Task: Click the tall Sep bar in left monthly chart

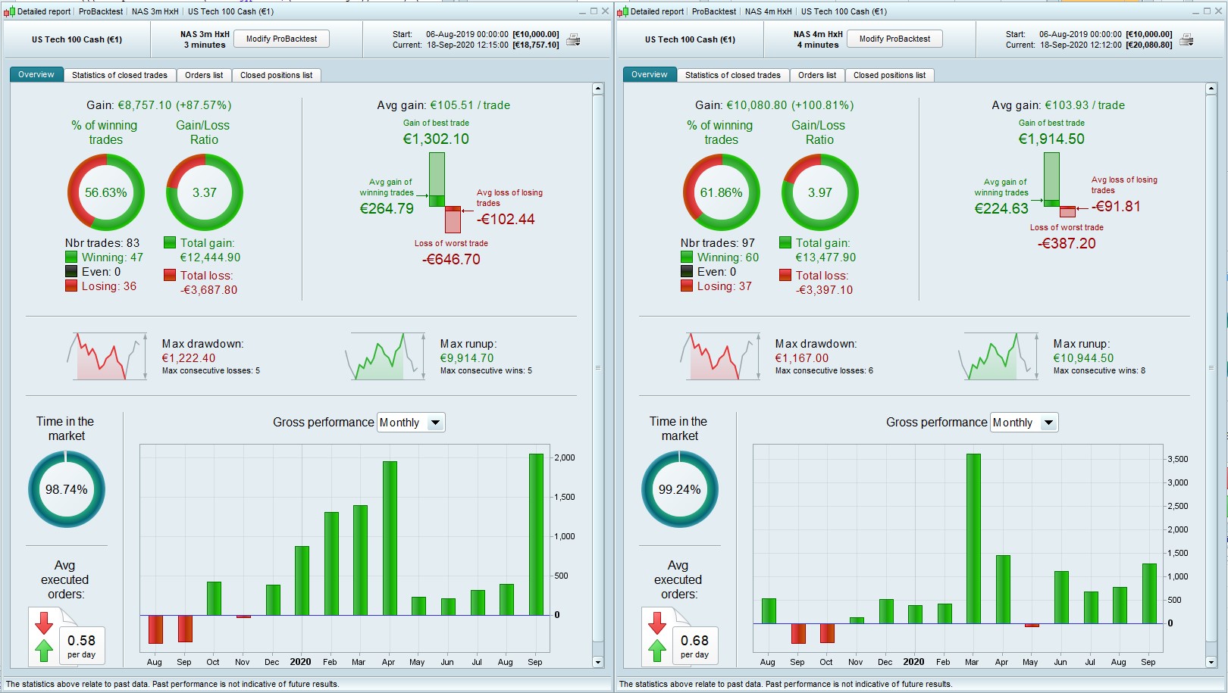Action: tap(536, 534)
